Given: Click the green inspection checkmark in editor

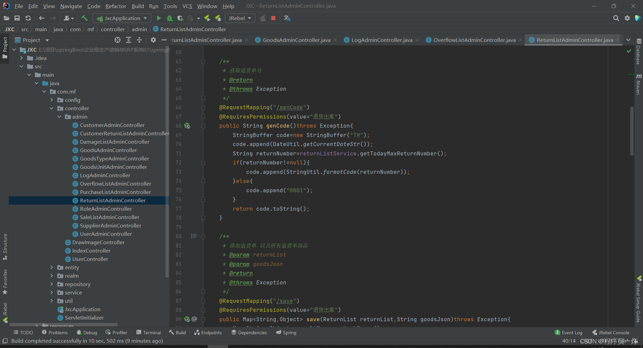Looking at the screenshot, I should (x=629, y=51).
